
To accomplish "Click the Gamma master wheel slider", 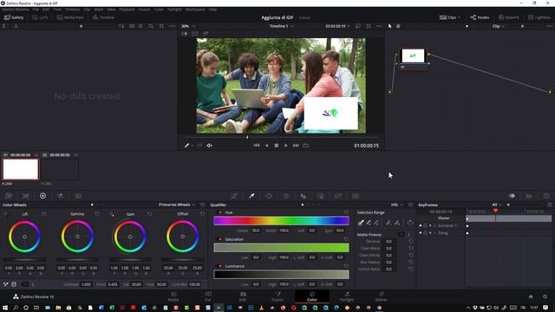I will click(77, 260).
